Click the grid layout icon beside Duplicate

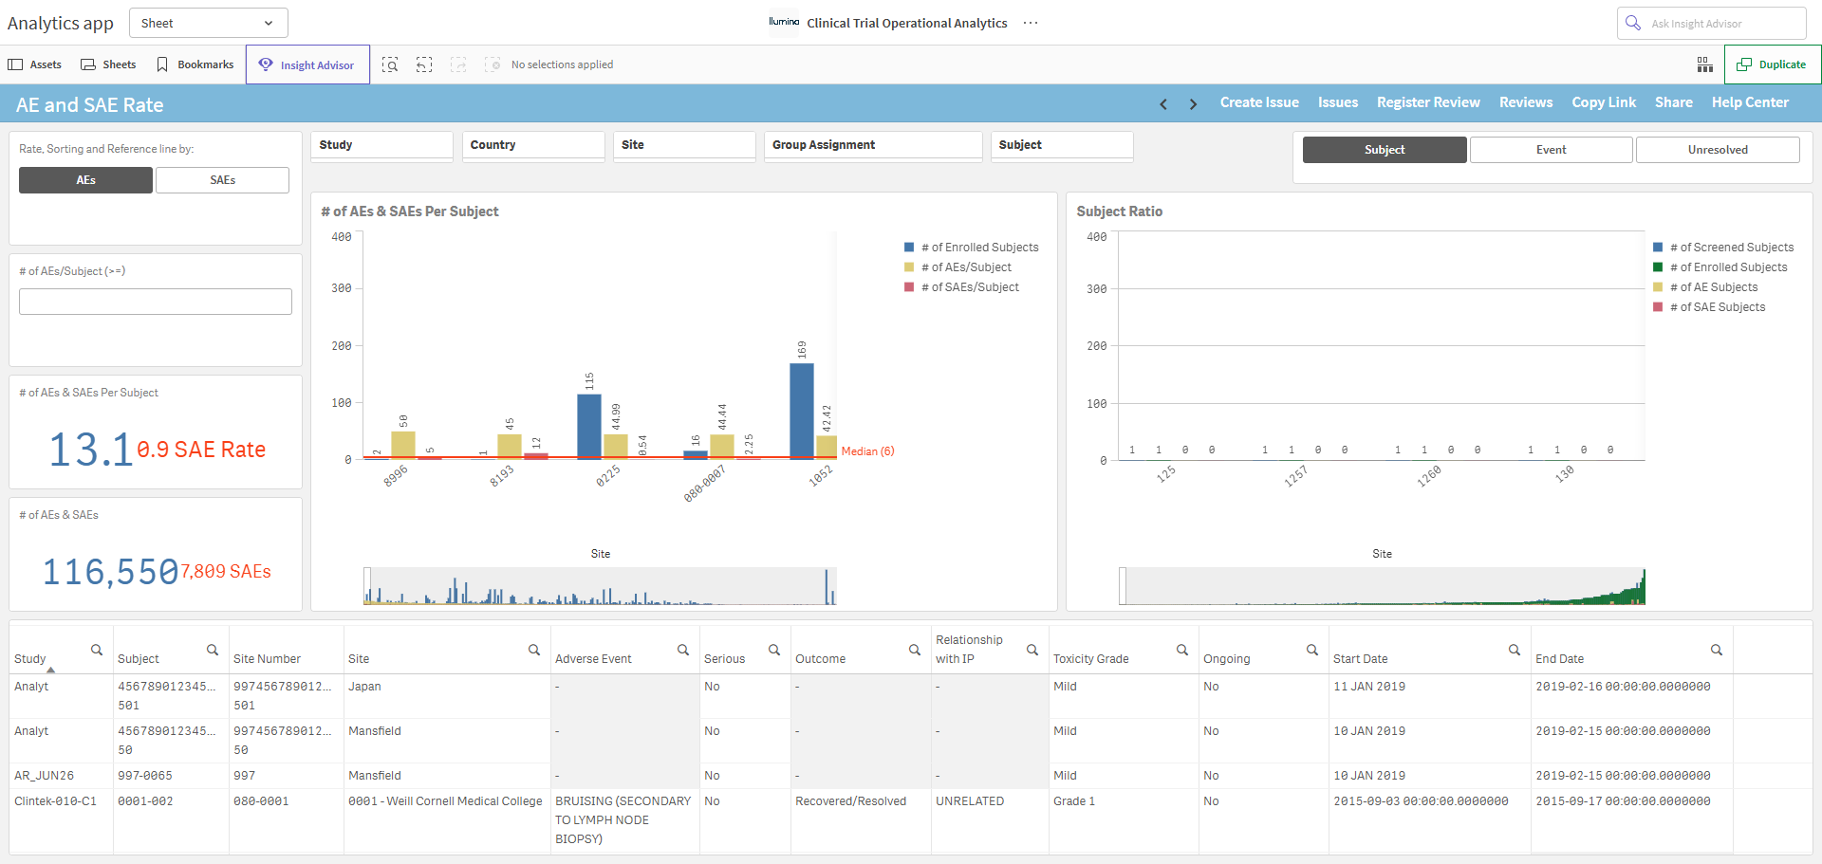(x=1705, y=64)
